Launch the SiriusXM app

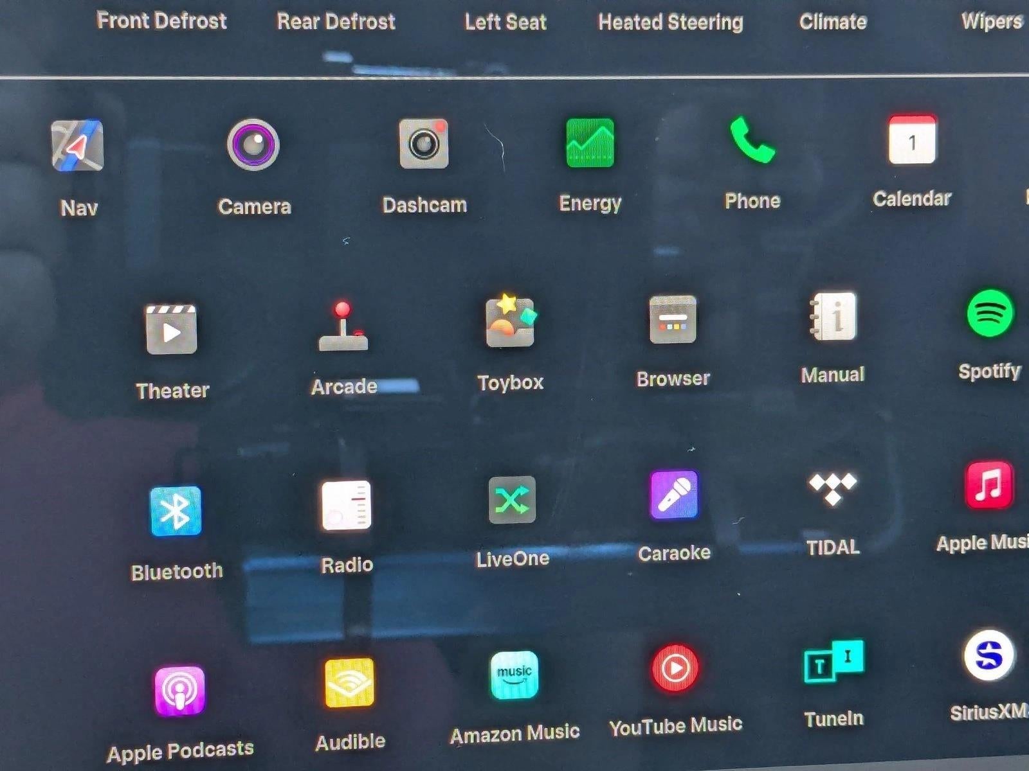(x=989, y=655)
